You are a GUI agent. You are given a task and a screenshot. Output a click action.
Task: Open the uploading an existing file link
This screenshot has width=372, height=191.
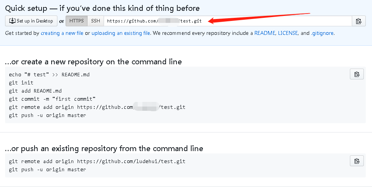(121, 33)
